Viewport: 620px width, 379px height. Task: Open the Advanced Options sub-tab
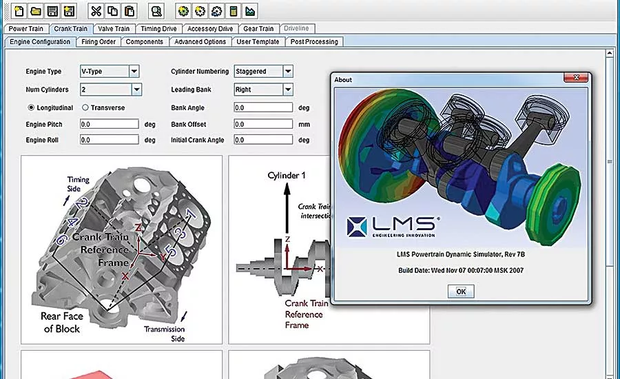tap(200, 41)
